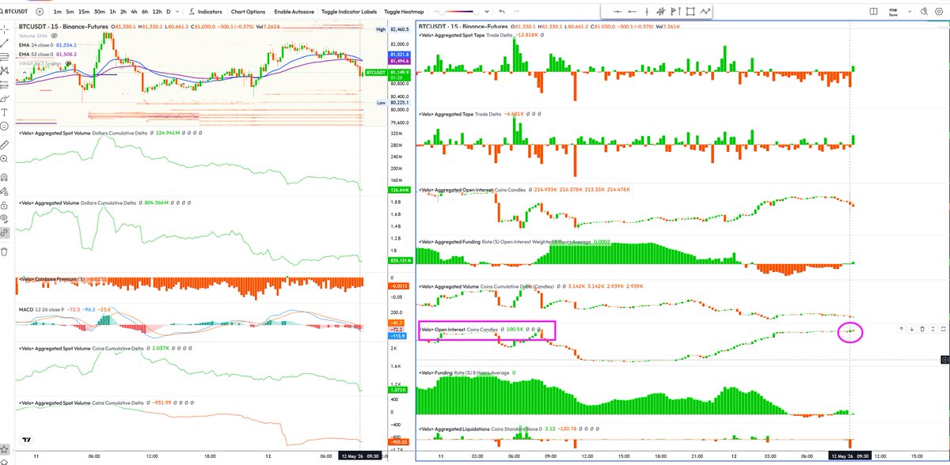Click Toggle Heatmap
This screenshot has height=465, width=950.
coord(404,12)
